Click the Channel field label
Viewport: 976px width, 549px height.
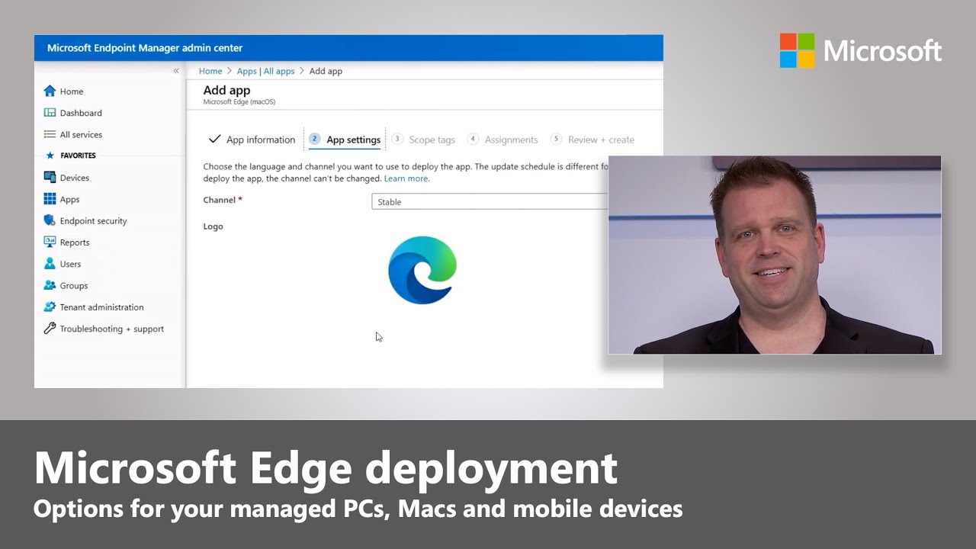222,200
